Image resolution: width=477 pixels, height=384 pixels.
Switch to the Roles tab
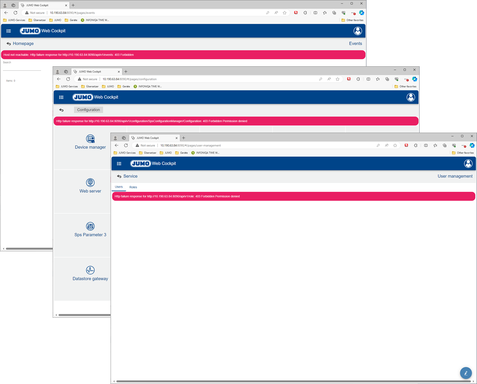[133, 187]
